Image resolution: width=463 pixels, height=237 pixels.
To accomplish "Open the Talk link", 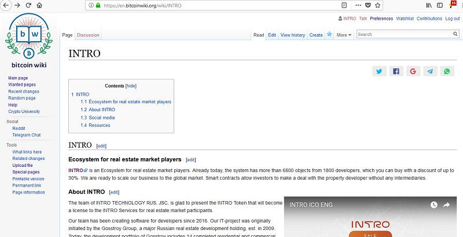I will click(x=363, y=19).
